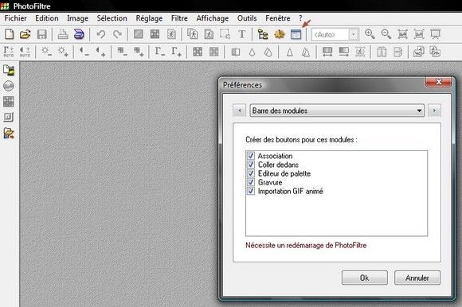Screen dimensions: 462x307
Task: Create a new image with New icon
Action: click(9, 34)
